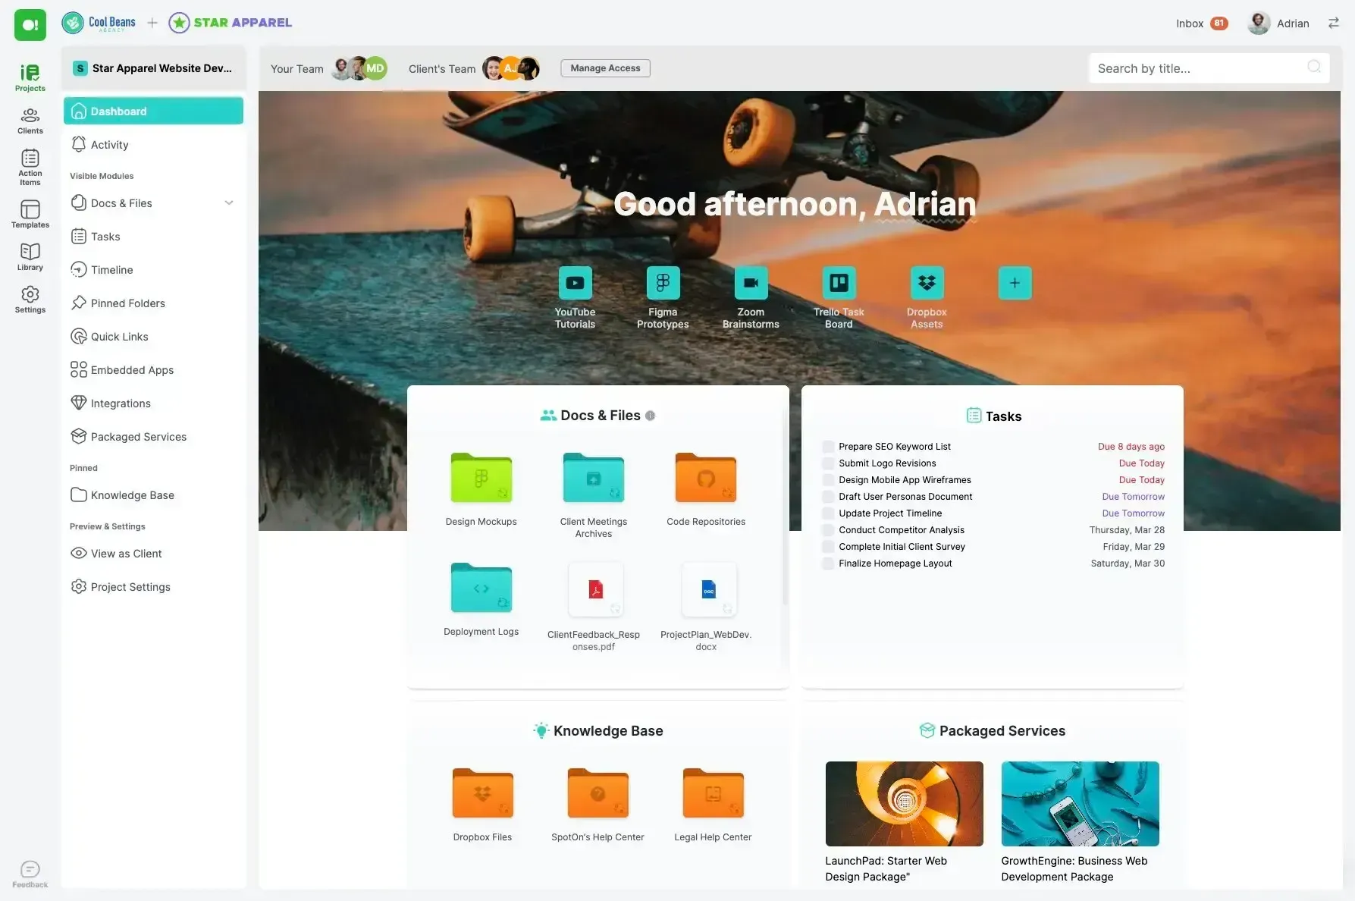
Task: Add a new quick link with plus icon
Action: pos(1015,283)
